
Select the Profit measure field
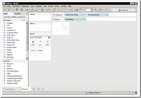[9, 66]
